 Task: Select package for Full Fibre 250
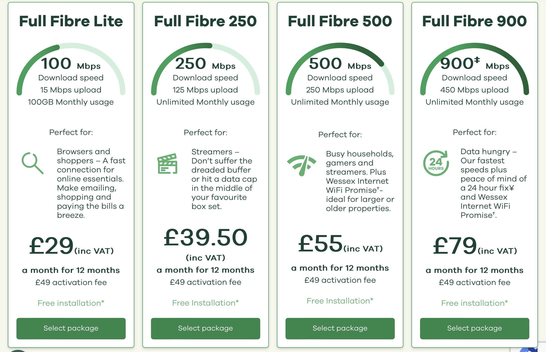coord(206,328)
